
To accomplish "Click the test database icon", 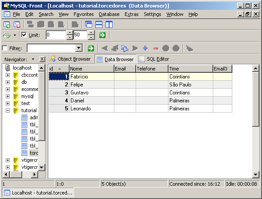I will [16, 103].
